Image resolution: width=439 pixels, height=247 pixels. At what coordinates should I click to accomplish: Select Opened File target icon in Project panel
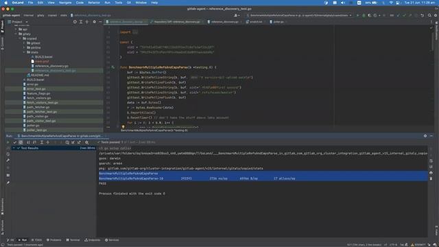(75, 22)
